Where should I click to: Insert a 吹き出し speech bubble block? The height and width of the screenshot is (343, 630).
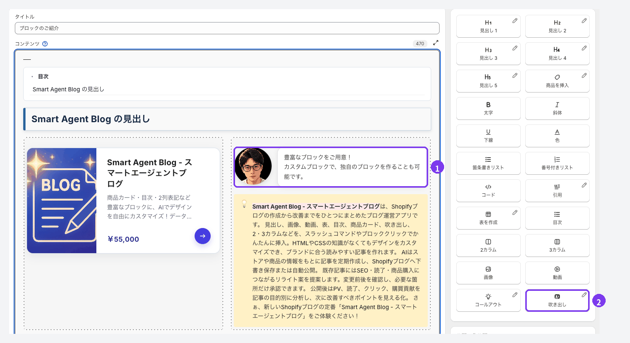557,300
